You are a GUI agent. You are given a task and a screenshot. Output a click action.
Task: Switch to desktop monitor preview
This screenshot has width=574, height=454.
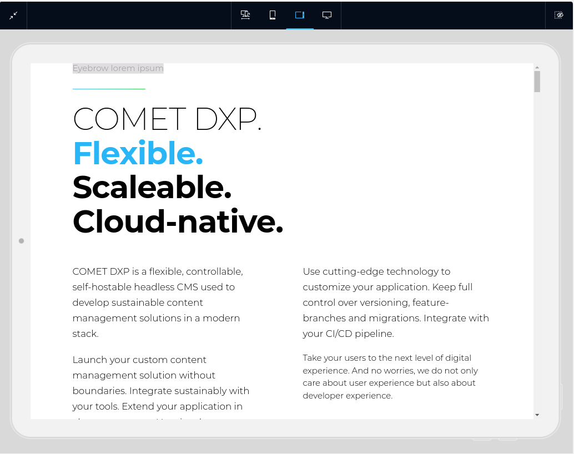point(327,15)
